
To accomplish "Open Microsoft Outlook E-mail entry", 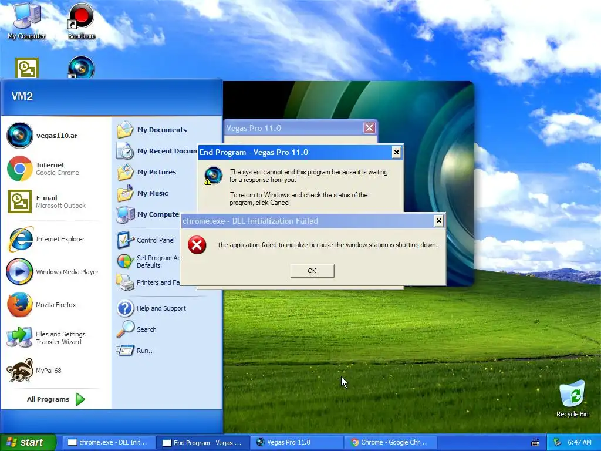I will click(56, 201).
